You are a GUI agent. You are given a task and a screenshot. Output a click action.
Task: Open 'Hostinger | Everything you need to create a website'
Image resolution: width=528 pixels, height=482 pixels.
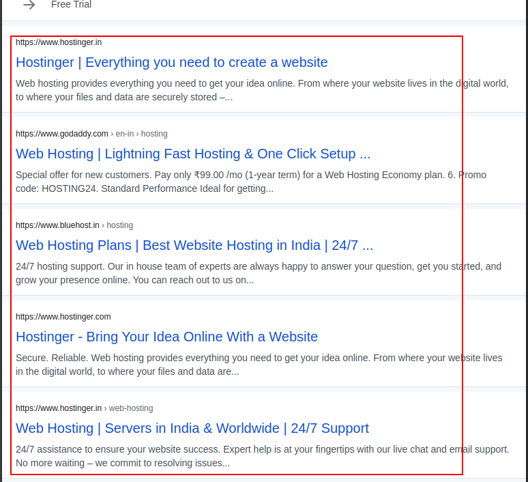pyautogui.click(x=172, y=62)
